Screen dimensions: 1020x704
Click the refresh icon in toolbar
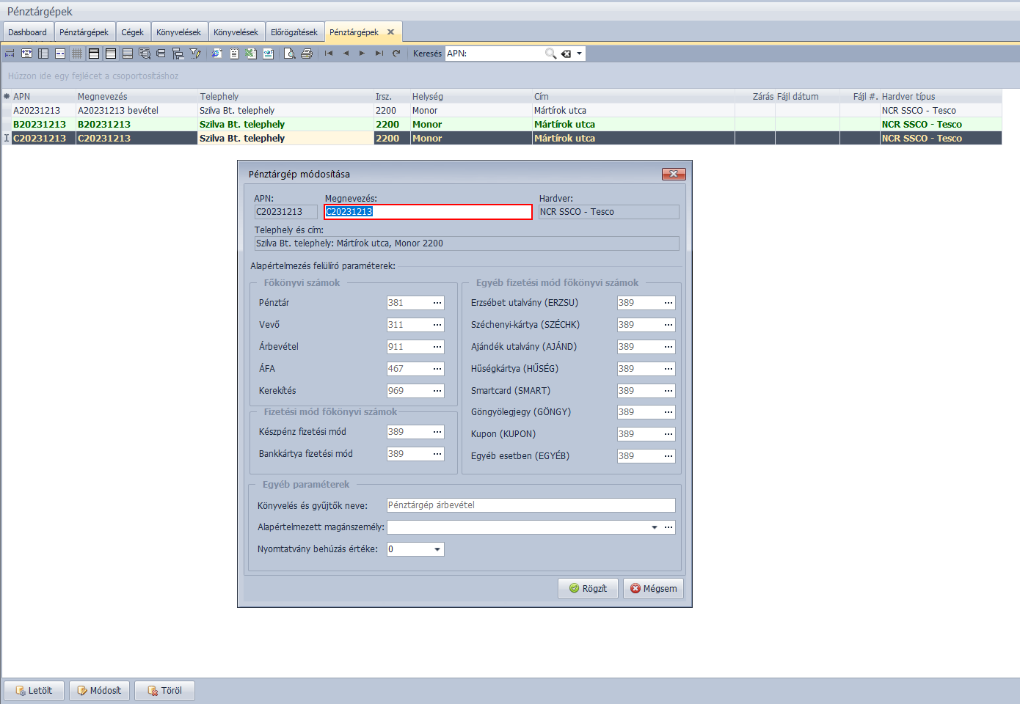[x=396, y=54]
